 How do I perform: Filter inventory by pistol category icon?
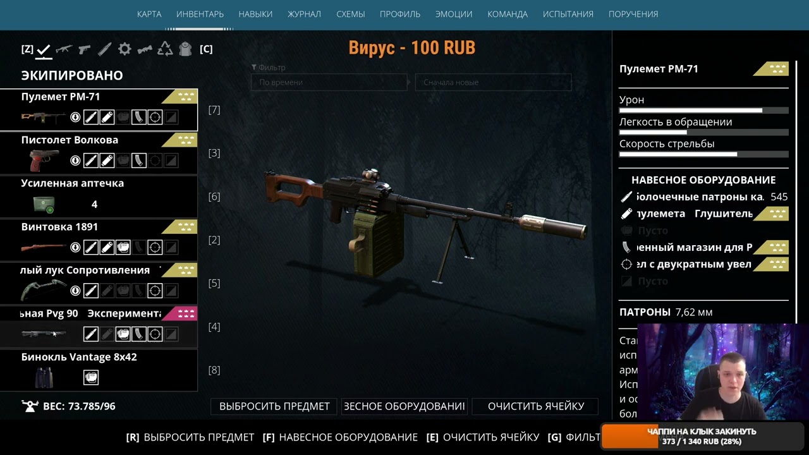pos(84,49)
